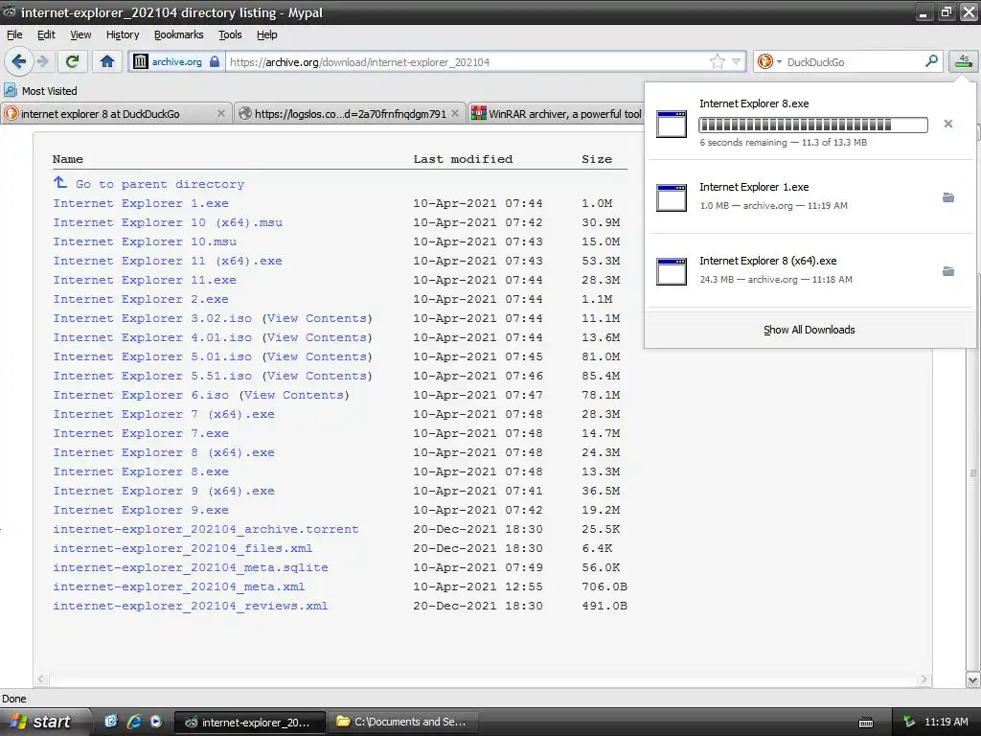Click the archive.org site identity icon
Image resolution: width=981 pixels, height=736 pixels.
coord(141,61)
